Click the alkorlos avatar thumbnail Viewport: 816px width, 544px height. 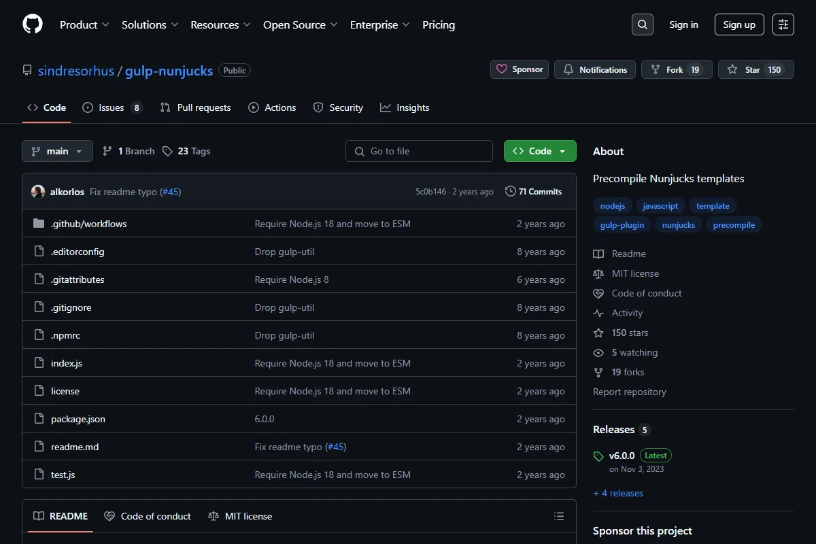tap(38, 192)
